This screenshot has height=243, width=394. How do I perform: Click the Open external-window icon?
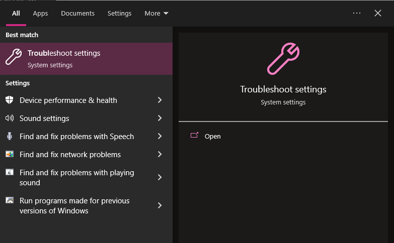coord(194,136)
